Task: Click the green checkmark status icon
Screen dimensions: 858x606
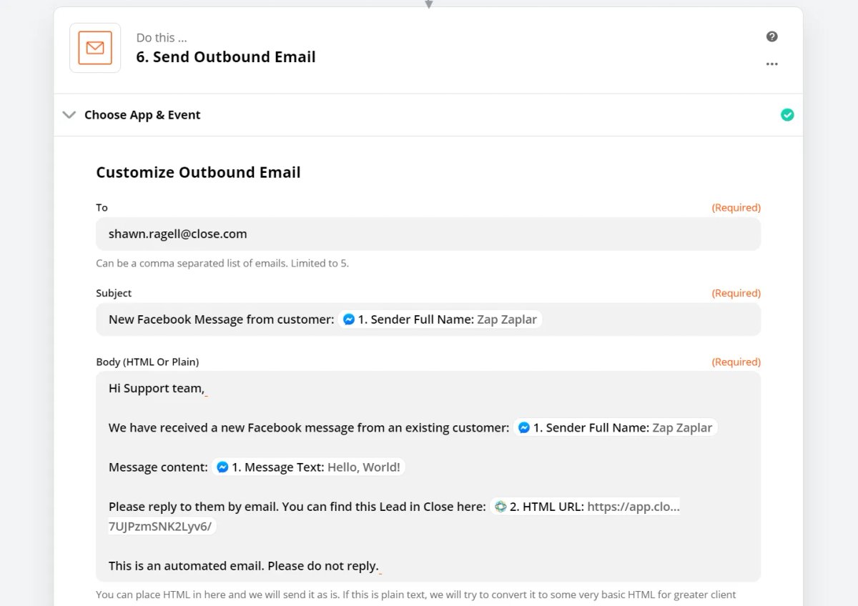Action: pos(787,115)
